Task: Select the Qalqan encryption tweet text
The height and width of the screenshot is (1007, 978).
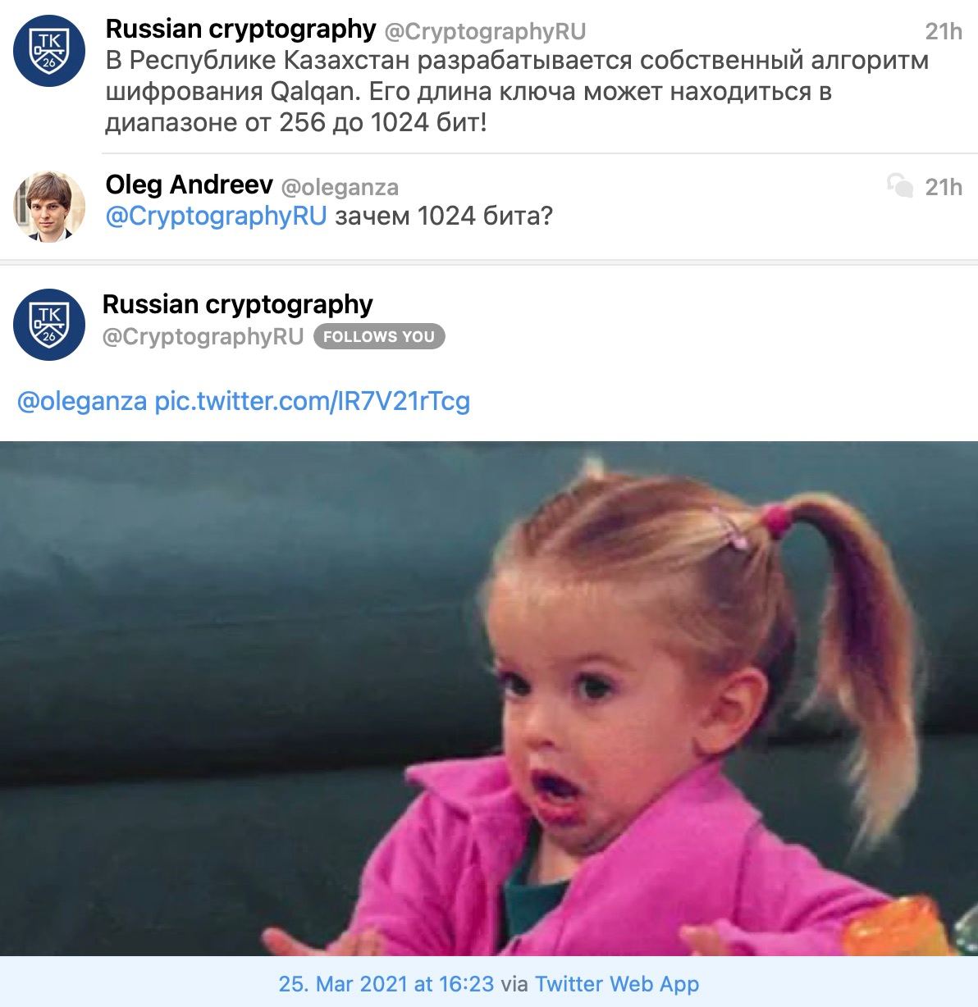Action: pyautogui.click(x=518, y=92)
